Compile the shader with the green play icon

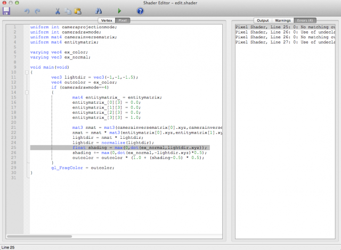[x=119, y=10]
